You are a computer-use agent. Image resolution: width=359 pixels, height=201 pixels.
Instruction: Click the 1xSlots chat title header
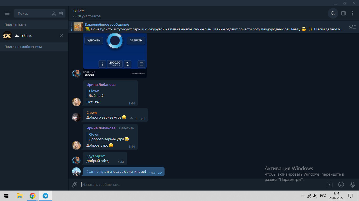79,11
